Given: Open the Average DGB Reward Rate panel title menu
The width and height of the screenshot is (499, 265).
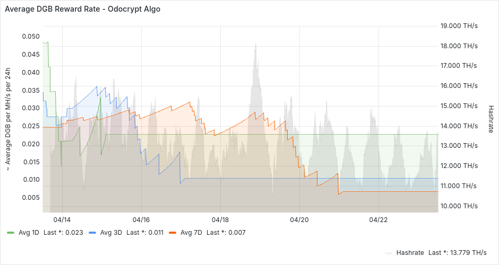Looking at the screenshot, I should [82, 9].
